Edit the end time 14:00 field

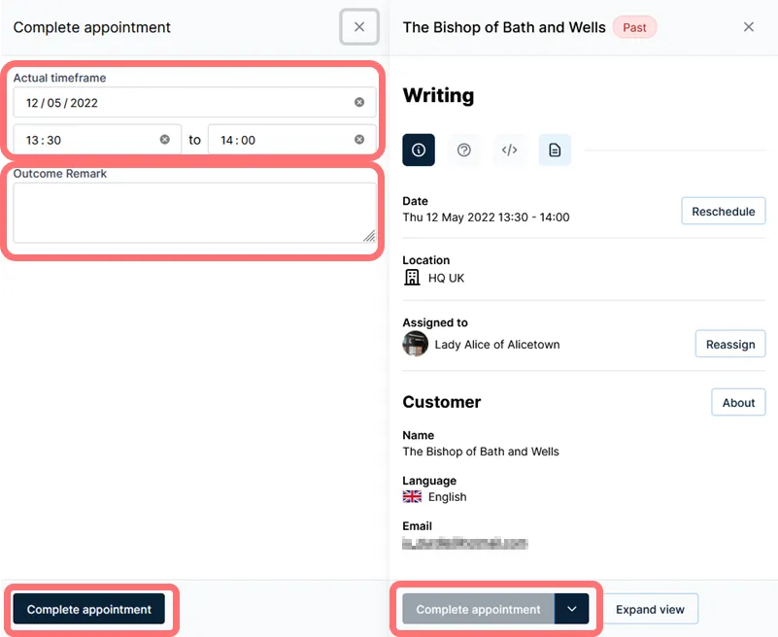291,140
